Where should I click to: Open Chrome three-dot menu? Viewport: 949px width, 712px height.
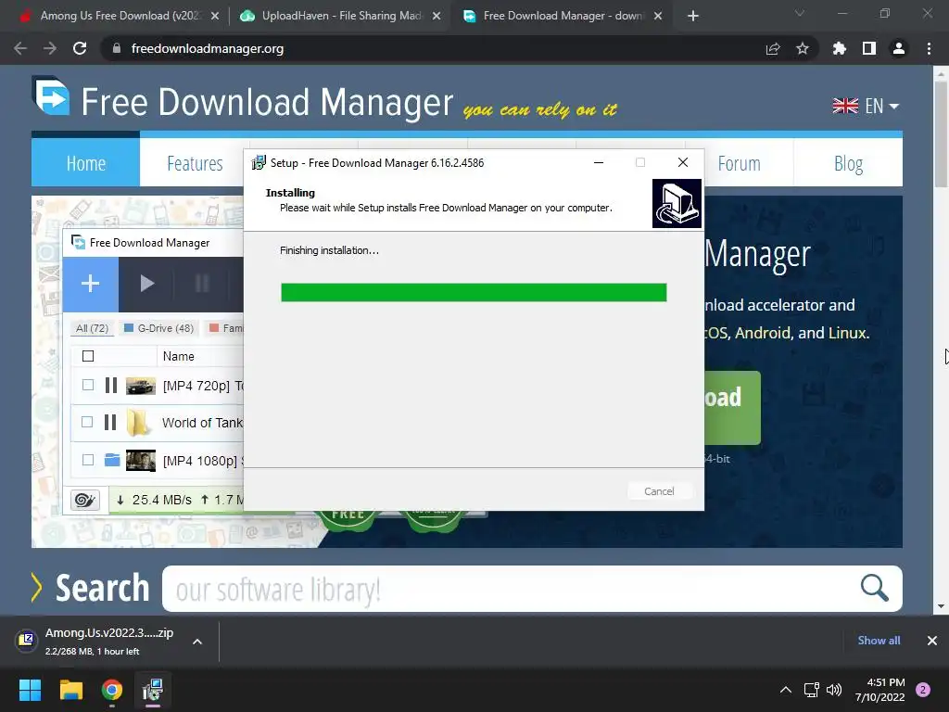[x=929, y=48]
